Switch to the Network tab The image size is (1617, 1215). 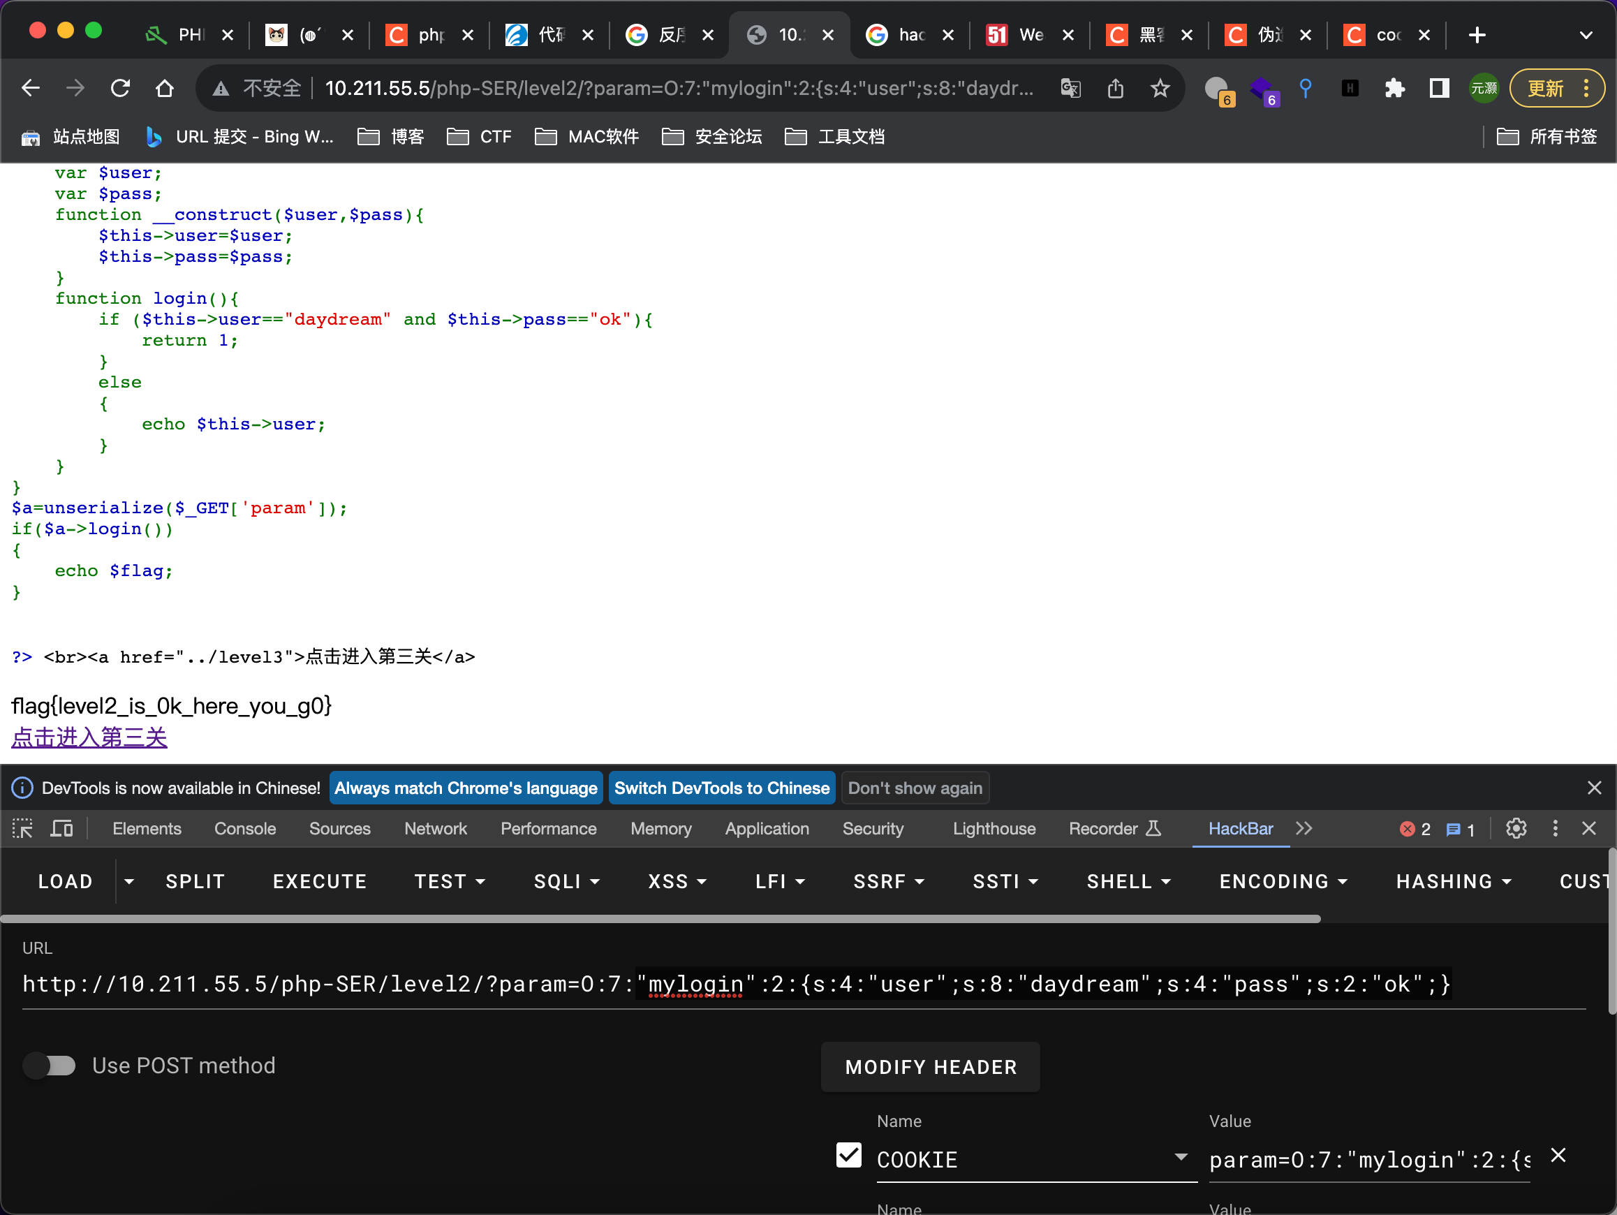[436, 828]
